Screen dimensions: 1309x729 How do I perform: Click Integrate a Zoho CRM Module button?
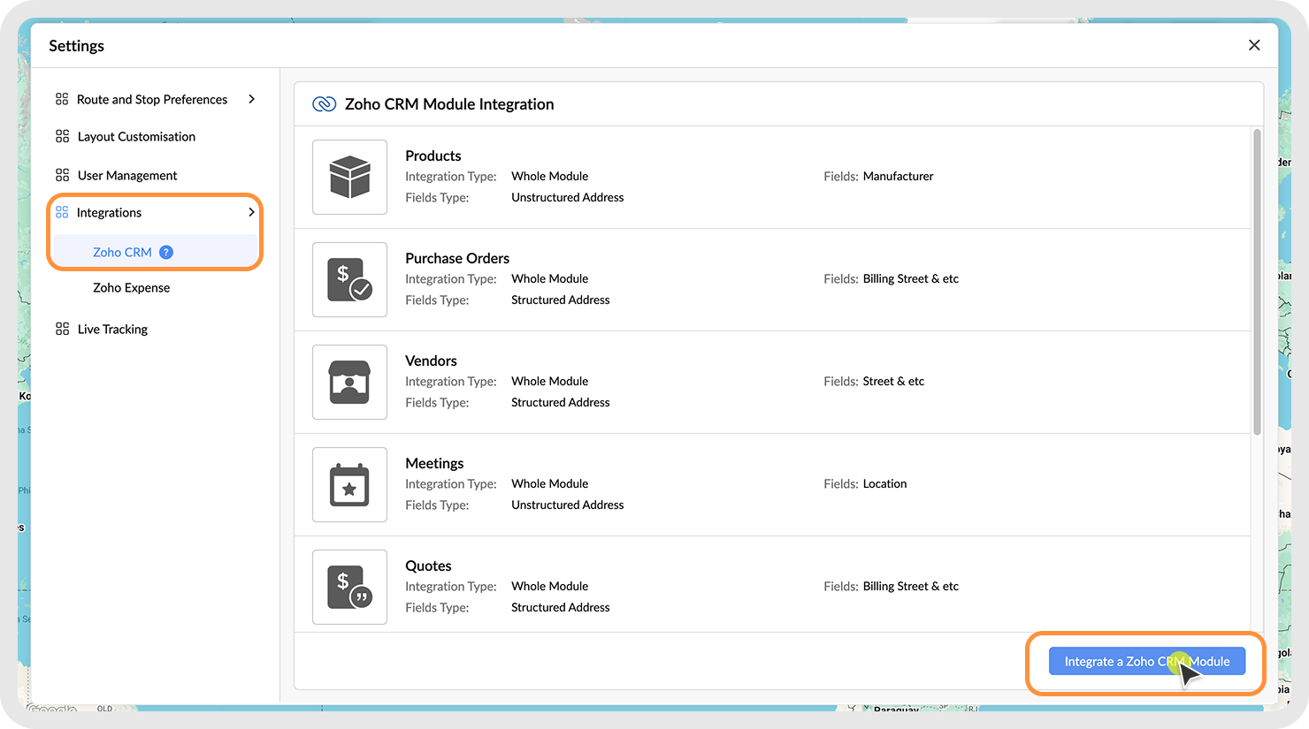tap(1147, 661)
